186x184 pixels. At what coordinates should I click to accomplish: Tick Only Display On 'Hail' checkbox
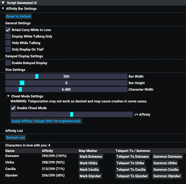(x=8, y=49)
